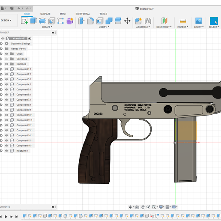The width and height of the screenshot is (221, 221).
Task: Hide Component16:1 via eye icon
Action: coord(6,146)
